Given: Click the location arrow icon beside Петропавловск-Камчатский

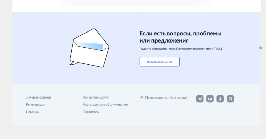Looking at the screenshot, I should click(142, 98).
